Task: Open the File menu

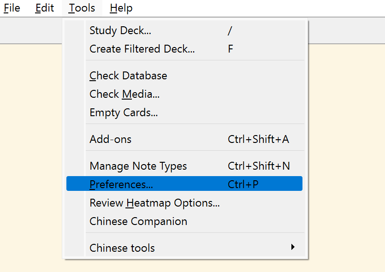Action: (x=12, y=8)
